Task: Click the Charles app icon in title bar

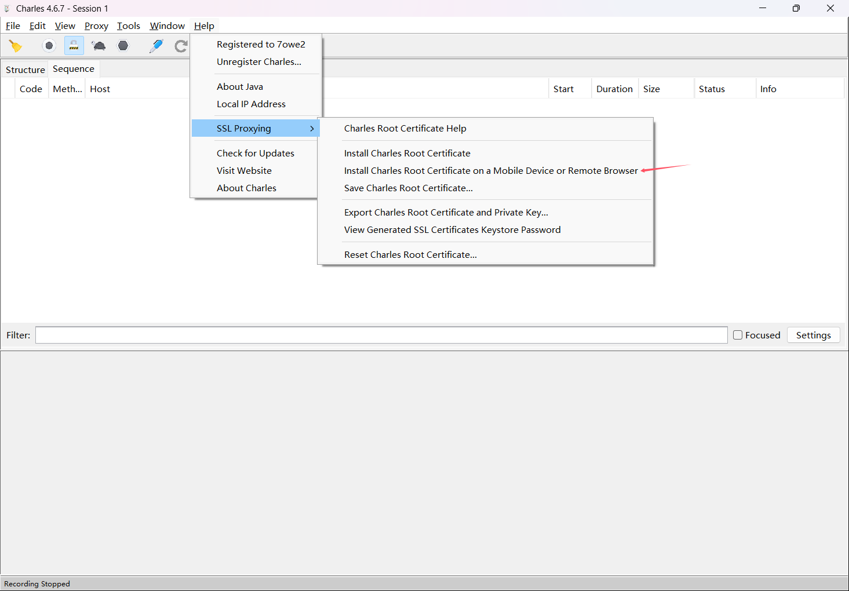Action: 7,9
